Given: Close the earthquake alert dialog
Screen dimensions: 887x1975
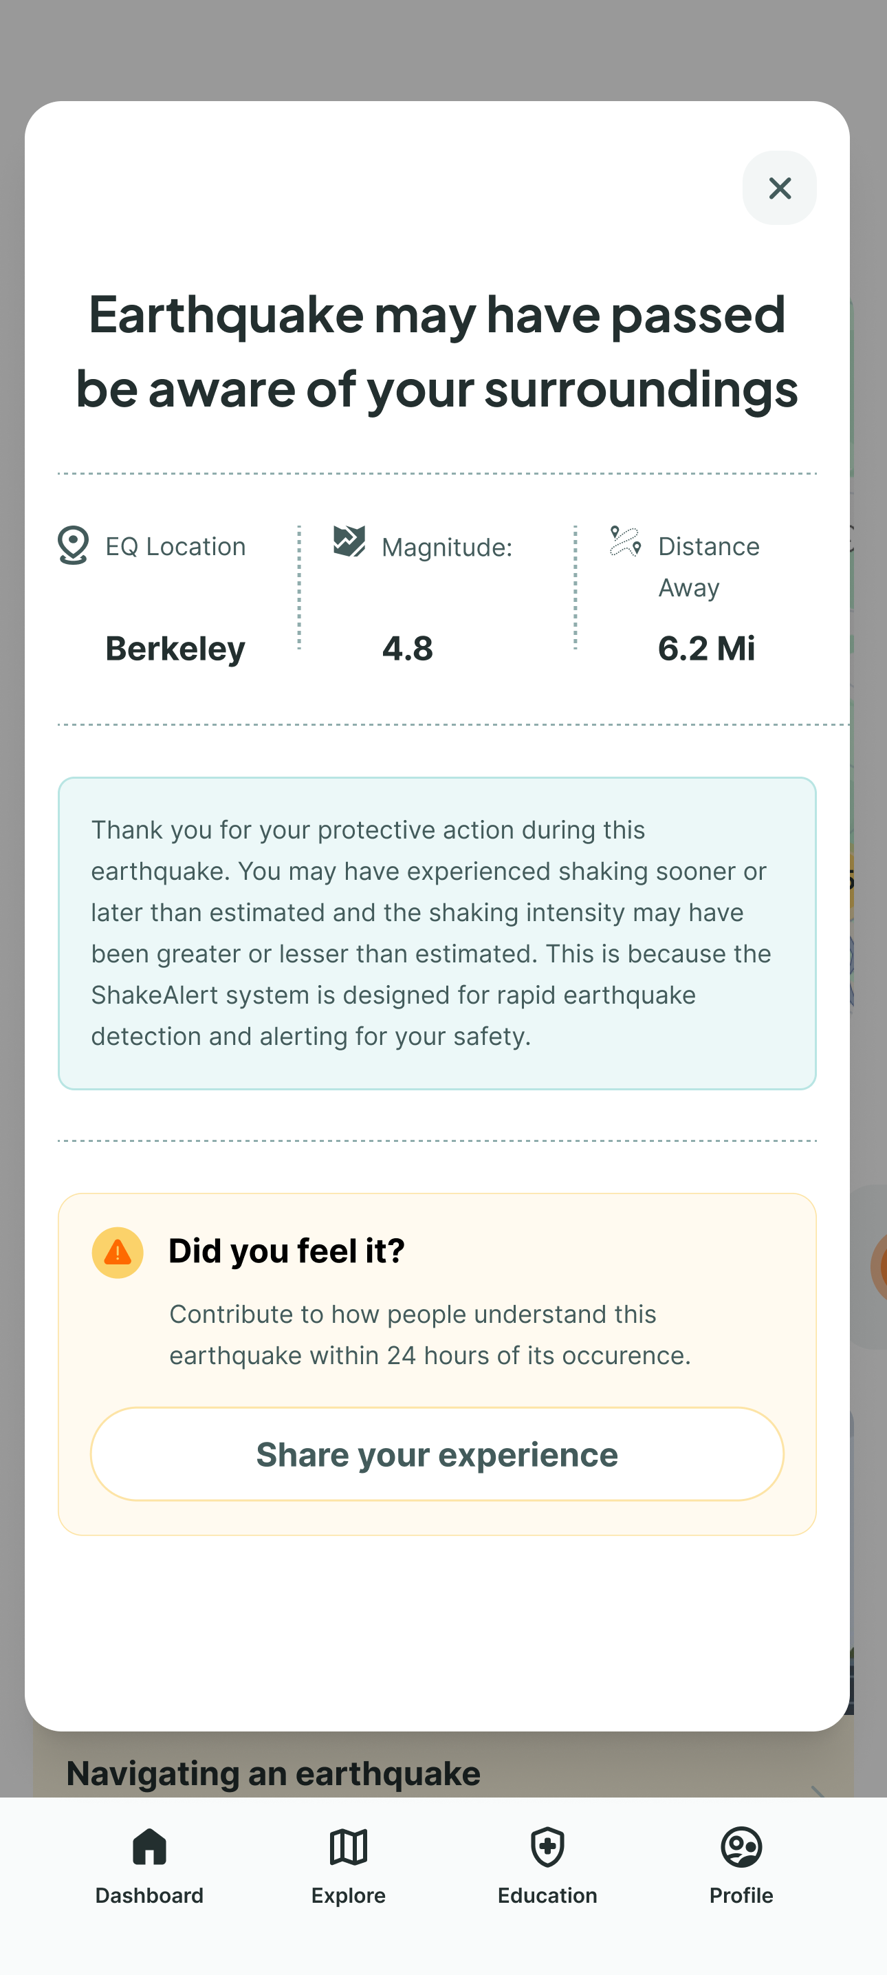Looking at the screenshot, I should pyautogui.click(x=779, y=188).
